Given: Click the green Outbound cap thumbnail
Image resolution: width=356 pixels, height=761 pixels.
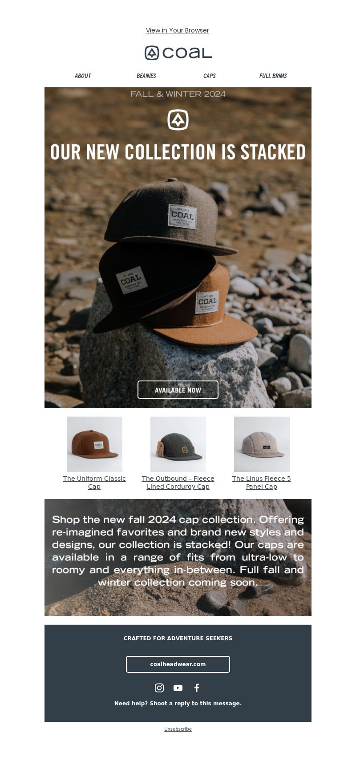Looking at the screenshot, I should click(178, 444).
